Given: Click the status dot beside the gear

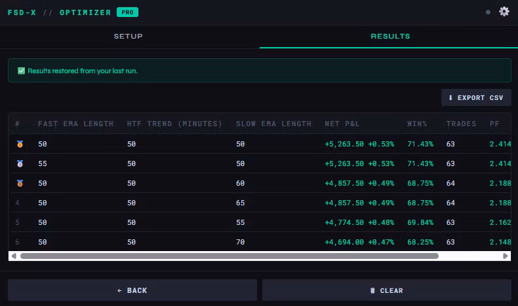Looking at the screenshot, I should click(x=488, y=12).
